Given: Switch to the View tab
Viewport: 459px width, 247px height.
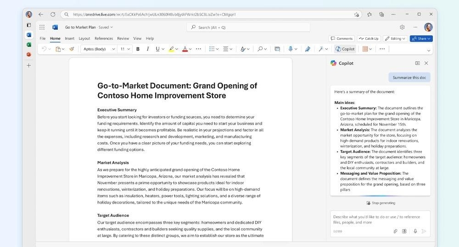Looking at the screenshot, I should [x=137, y=38].
